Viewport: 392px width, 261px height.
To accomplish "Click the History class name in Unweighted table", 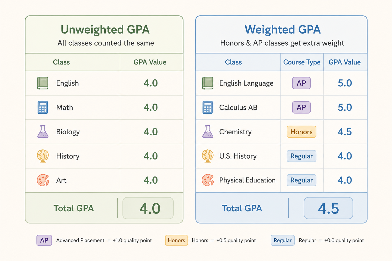I will [x=68, y=156].
